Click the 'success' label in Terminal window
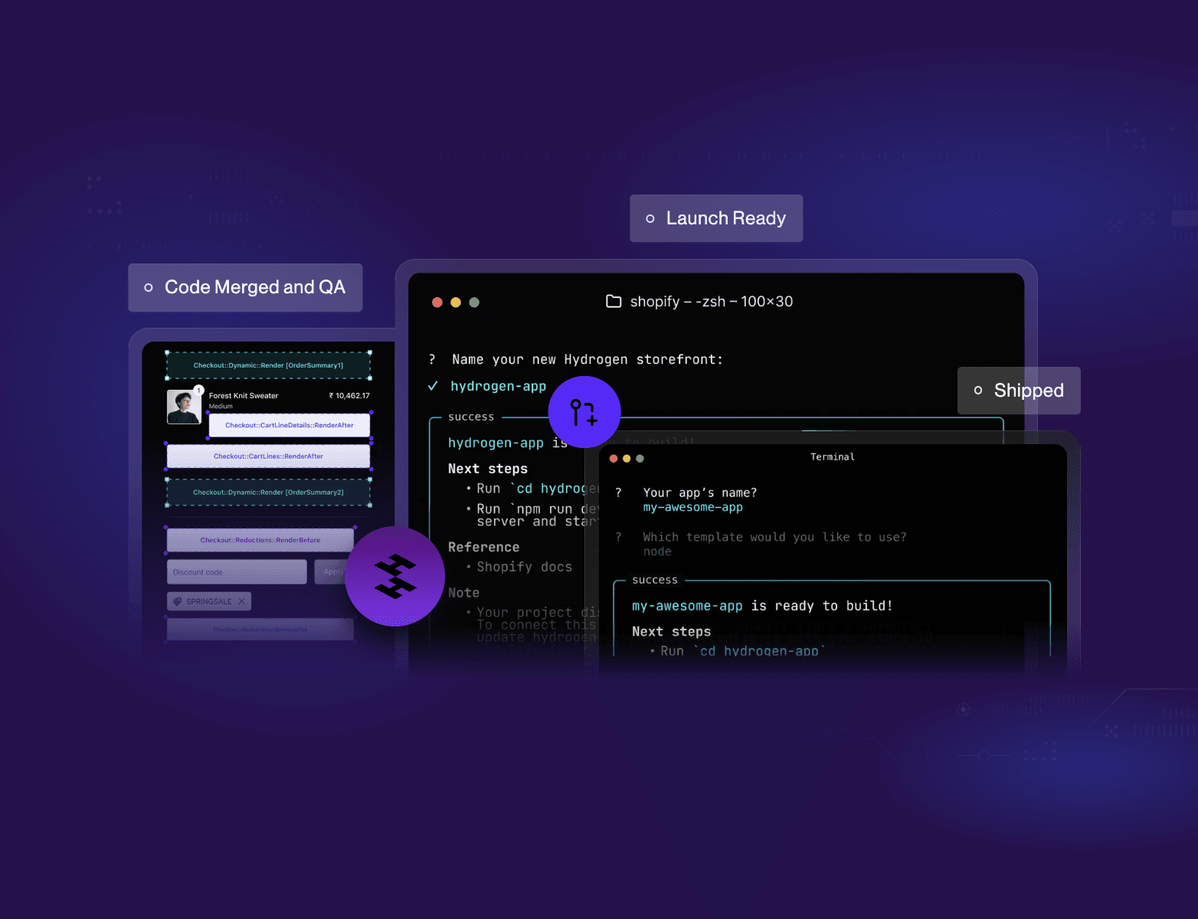 [x=655, y=581]
